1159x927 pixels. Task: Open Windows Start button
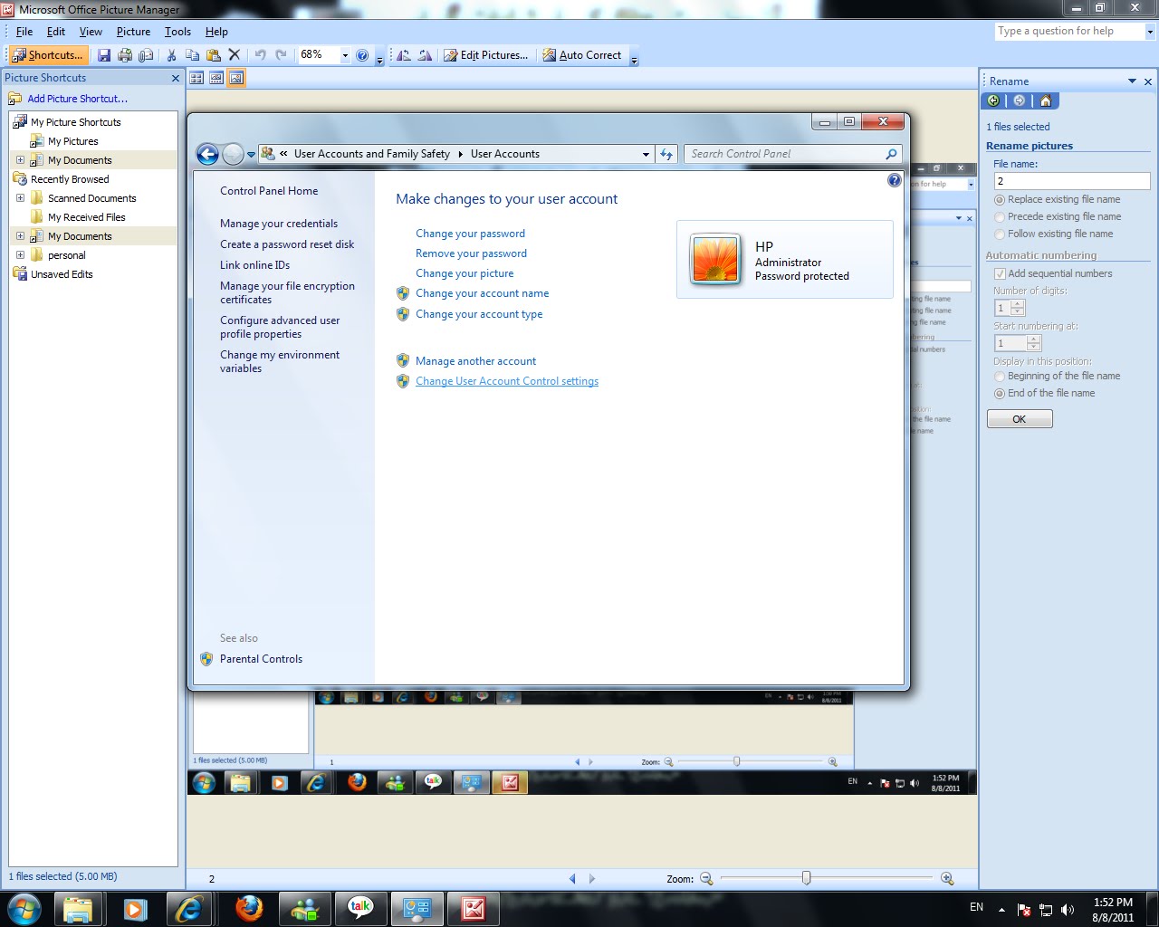[x=24, y=909]
